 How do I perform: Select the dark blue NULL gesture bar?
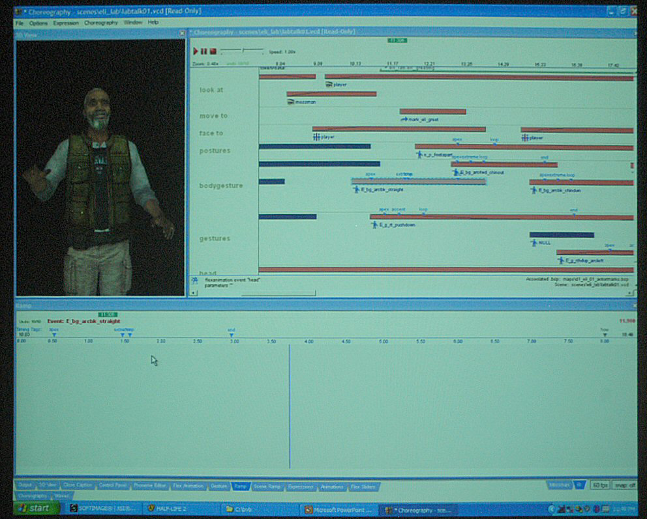562,235
